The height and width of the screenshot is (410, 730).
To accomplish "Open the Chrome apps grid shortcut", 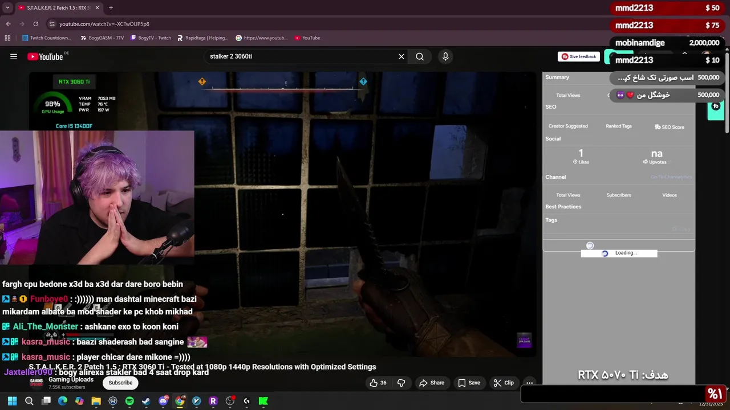I will [x=7, y=38].
